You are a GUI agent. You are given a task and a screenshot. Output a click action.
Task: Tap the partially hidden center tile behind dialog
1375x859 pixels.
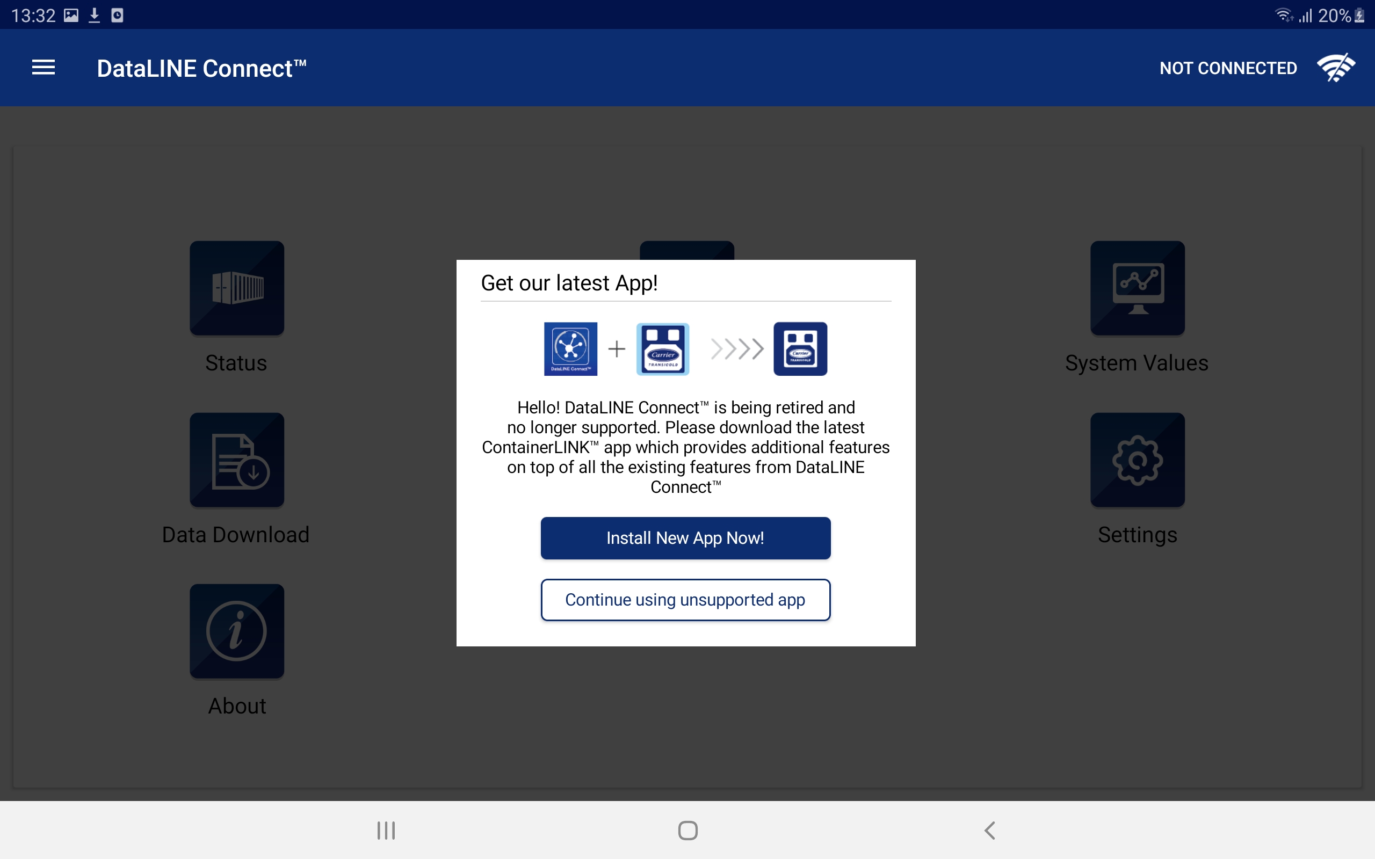[x=687, y=250]
